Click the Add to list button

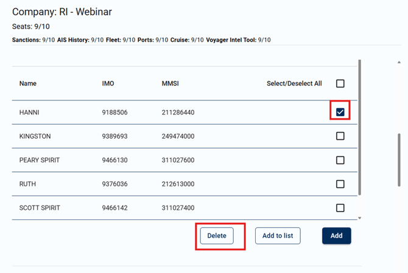(278, 236)
